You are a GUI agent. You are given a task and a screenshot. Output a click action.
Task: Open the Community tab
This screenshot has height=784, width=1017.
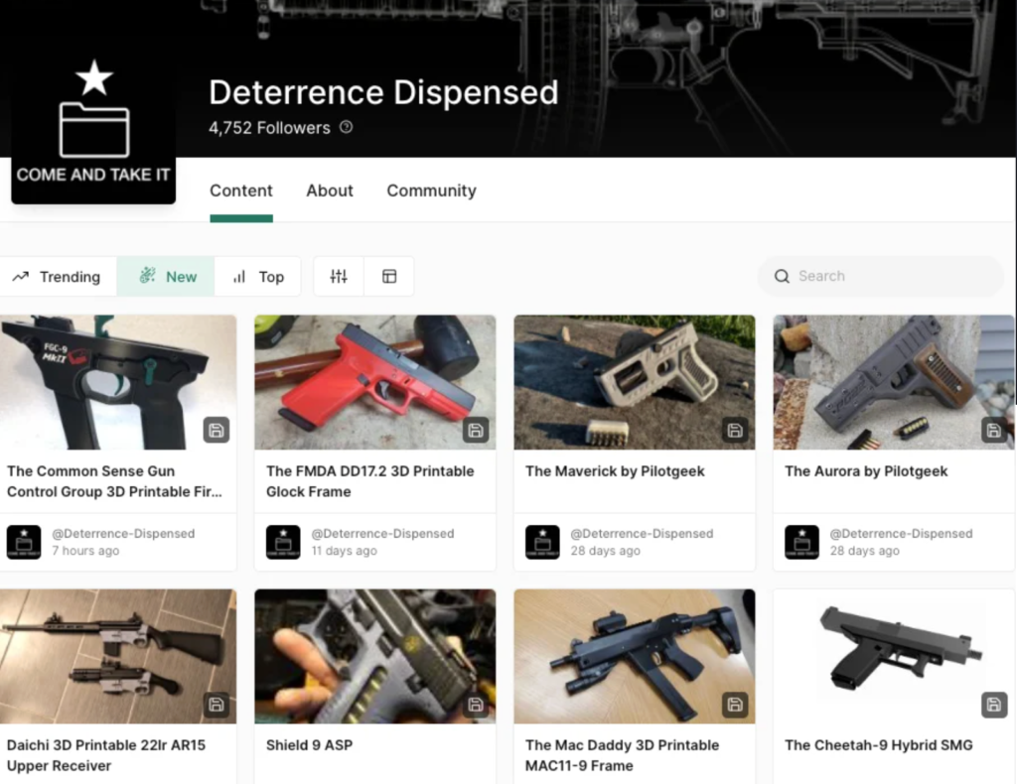point(431,191)
